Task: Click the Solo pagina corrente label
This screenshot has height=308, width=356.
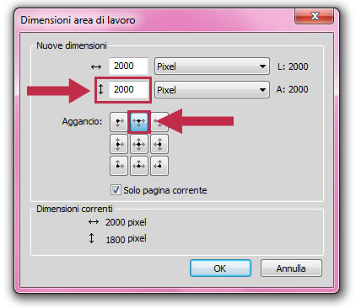Action: tap(165, 190)
